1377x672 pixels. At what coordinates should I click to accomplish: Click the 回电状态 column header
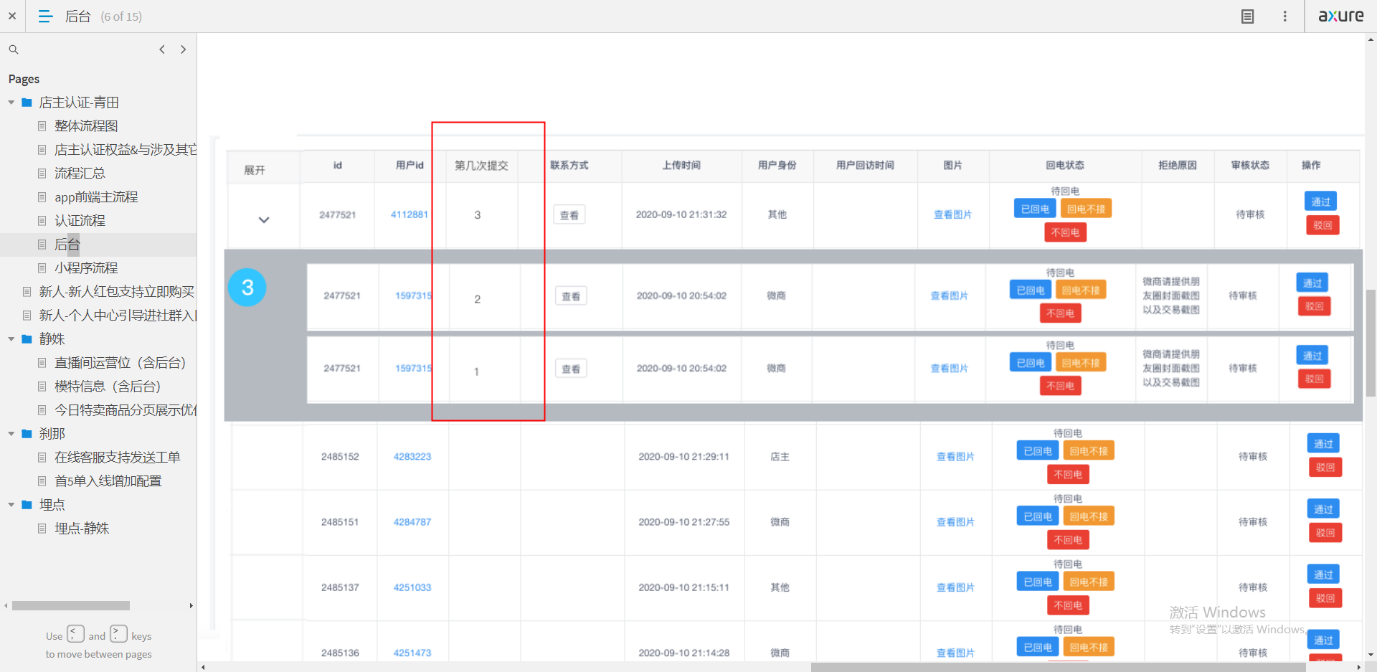pyautogui.click(x=1065, y=166)
